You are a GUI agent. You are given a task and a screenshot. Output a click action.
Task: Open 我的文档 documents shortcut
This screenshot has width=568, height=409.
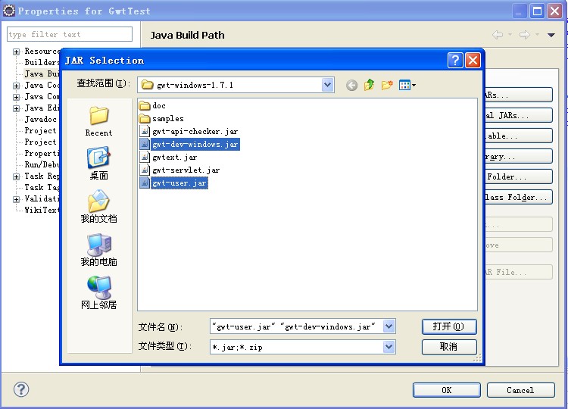[x=98, y=207]
